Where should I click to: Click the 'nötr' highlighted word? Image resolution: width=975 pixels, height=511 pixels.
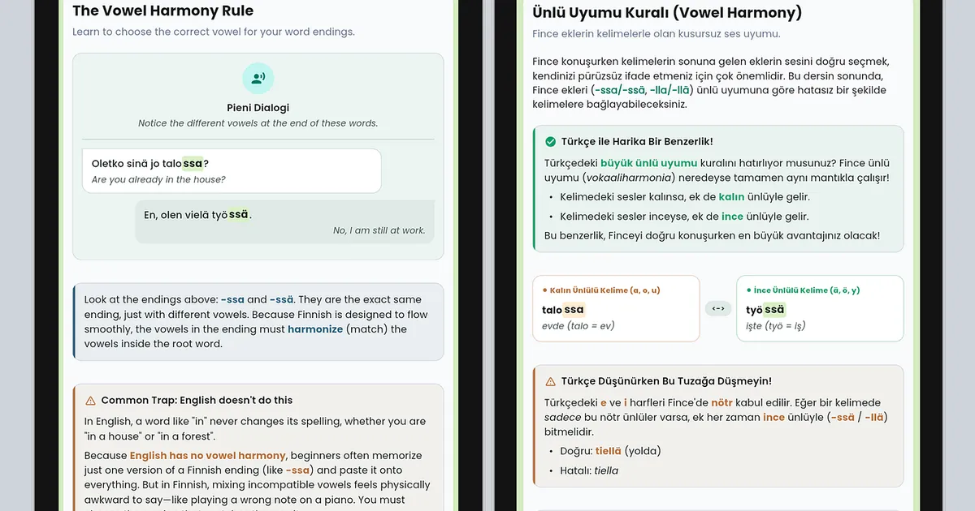721,403
